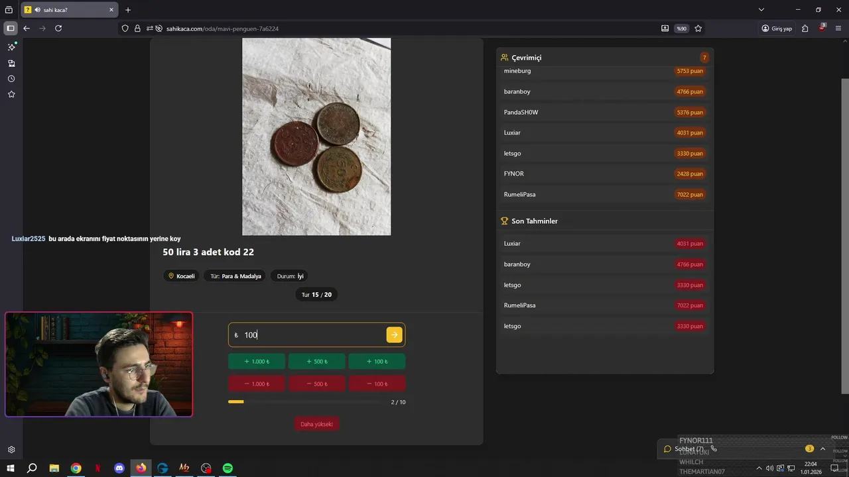Viewport: 849px width, 477px height.
Task: Open Spotify from the taskbar
Action: click(228, 468)
